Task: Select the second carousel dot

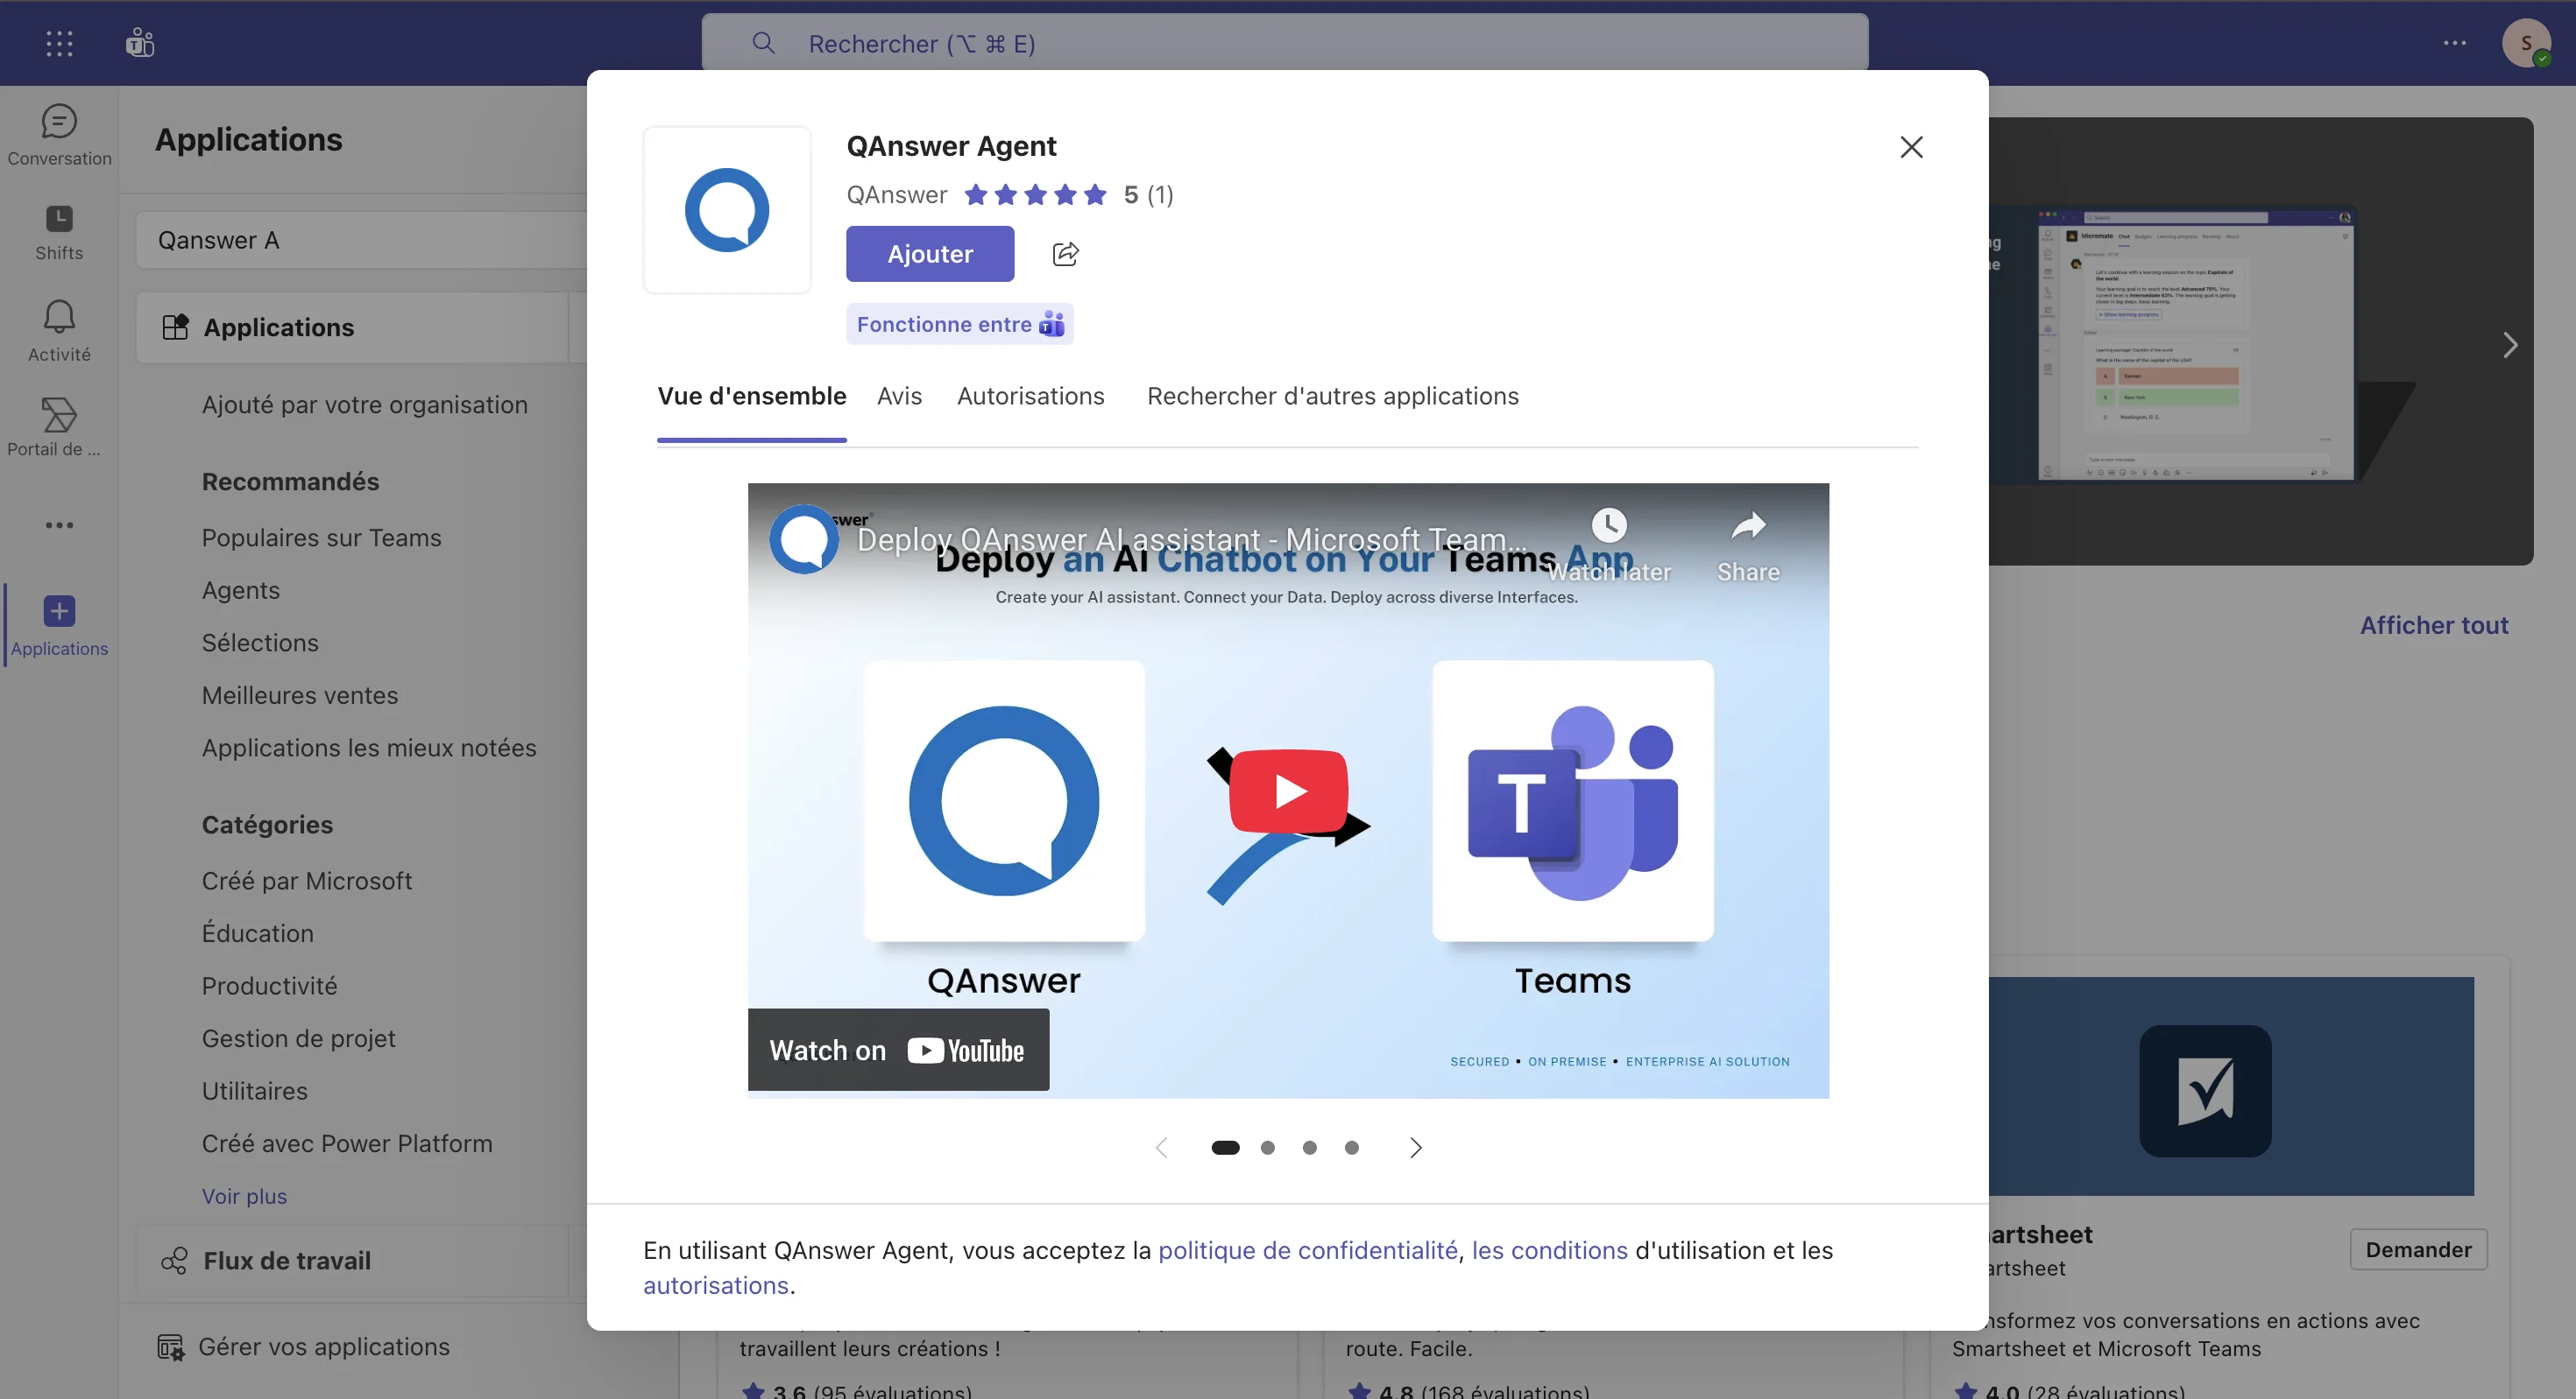Action: [x=1267, y=1147]
